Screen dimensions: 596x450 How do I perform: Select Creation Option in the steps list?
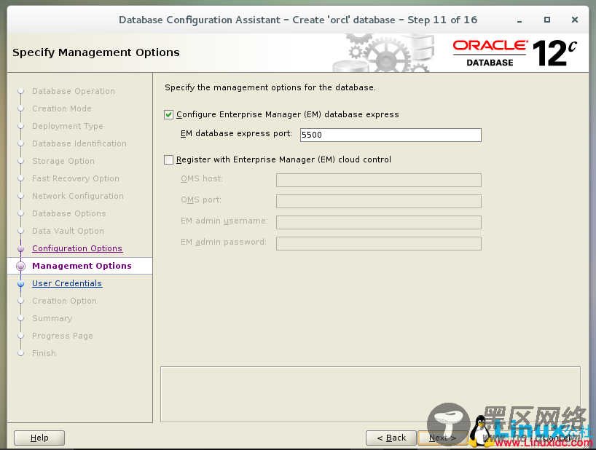pos(64,301)
